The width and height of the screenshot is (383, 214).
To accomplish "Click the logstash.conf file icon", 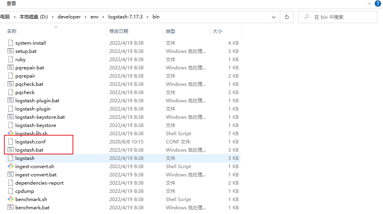I will pos(11,142).
